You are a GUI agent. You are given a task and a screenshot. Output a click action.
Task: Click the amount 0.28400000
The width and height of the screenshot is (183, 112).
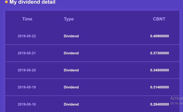tap(160, 104)
